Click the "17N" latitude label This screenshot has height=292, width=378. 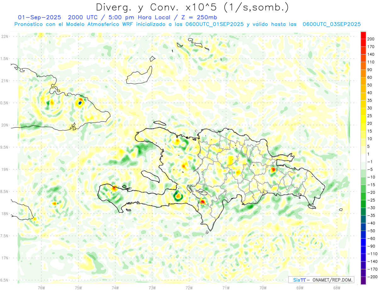click(x=5, y=258)
